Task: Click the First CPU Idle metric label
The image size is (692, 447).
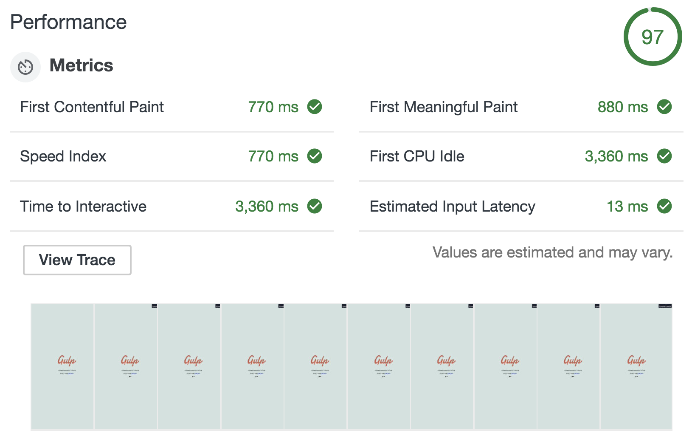Action: tap(417, 156)
